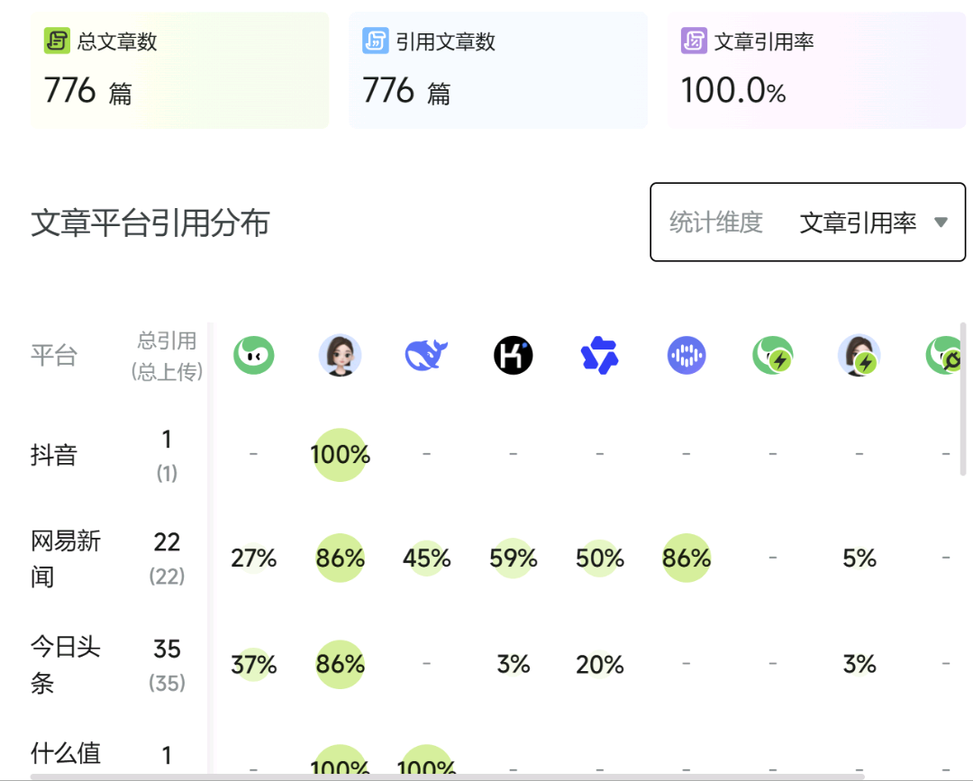973x781 pixels.
Task: Click the 平台 column header
Action: pyautogui.click(x=54, y=356)
